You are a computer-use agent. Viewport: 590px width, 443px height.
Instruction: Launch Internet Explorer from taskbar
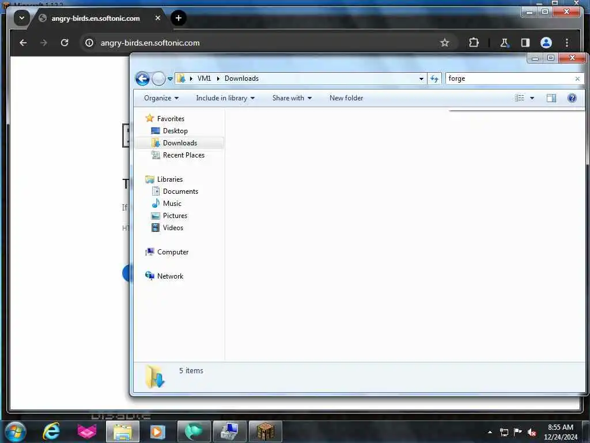coord(51,431)
